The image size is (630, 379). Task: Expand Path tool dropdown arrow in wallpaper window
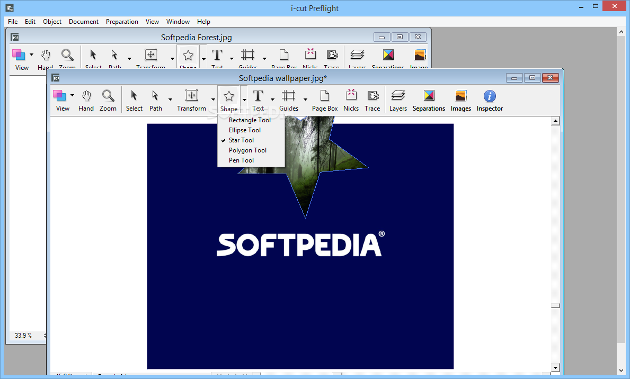coord(171,99)
